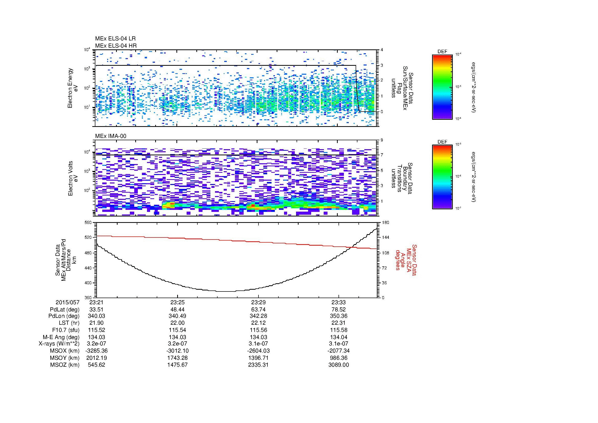The height and width of the screenshot is (423, 598).
Task: Click PdLat value 63.74
Action: pyautogui.click(x=258, y=310)
